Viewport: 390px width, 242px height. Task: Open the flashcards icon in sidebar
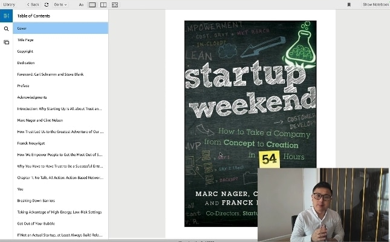(6, 42)
